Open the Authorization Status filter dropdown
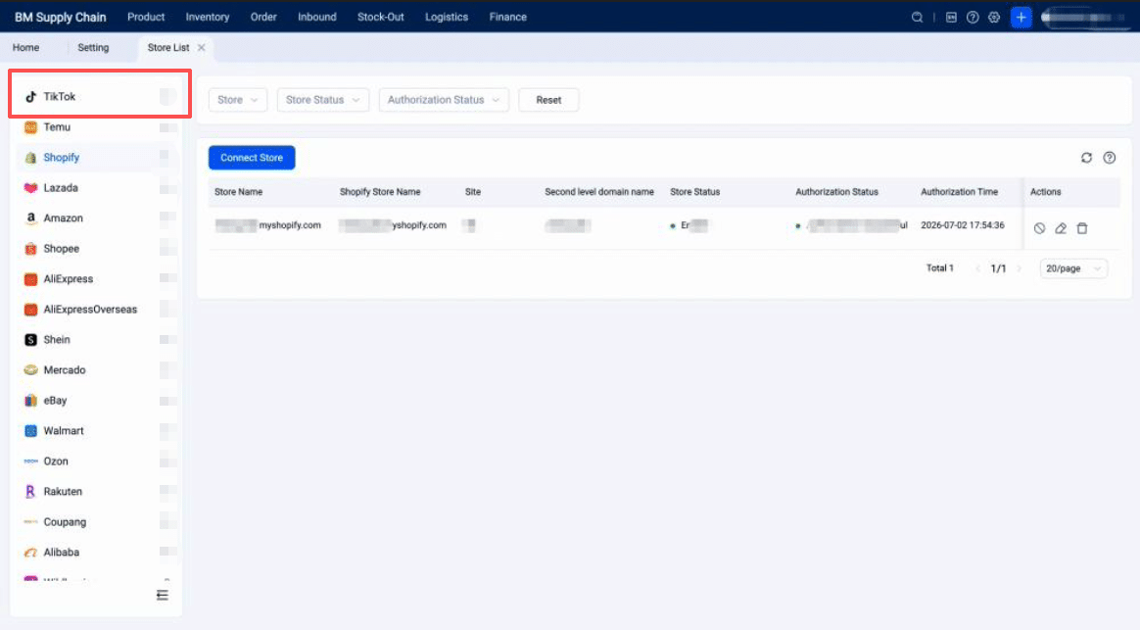1140x630 pixels. (x=444, y=100)
